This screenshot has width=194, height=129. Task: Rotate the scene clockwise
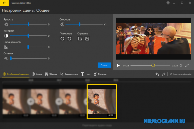(x=62, y=39)
